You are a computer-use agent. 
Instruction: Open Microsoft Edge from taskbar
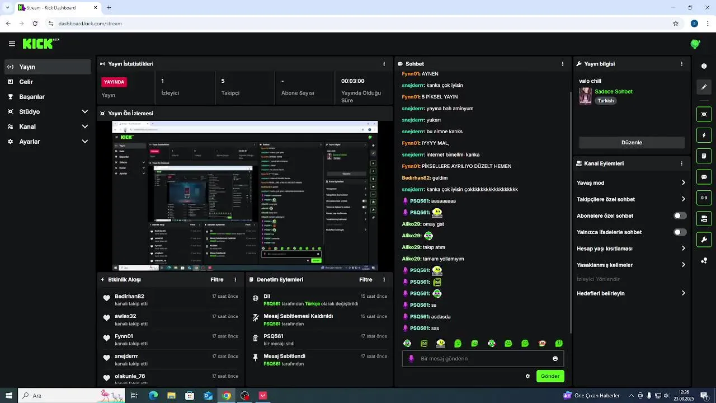pyautogui.click(x=153, y=396)
